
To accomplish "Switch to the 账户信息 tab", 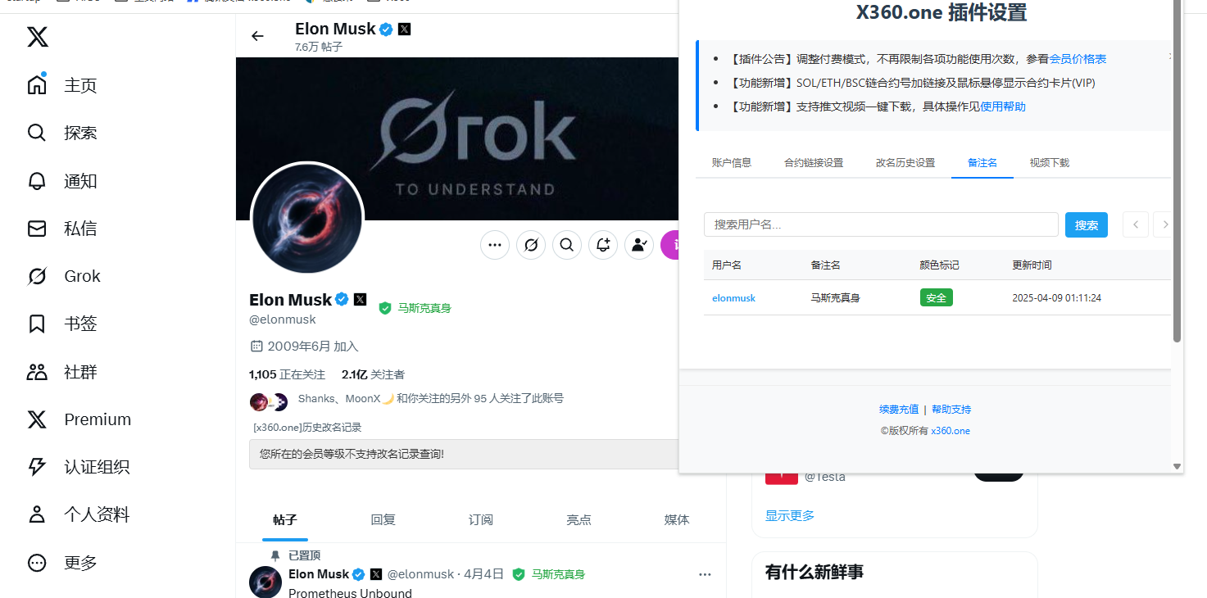I will [732, 162].
